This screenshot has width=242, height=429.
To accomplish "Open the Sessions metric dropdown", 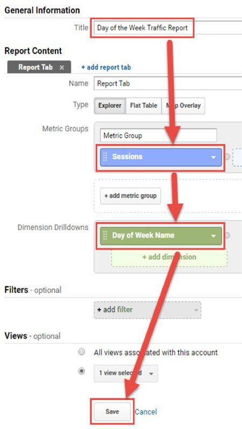I will 213,157.
